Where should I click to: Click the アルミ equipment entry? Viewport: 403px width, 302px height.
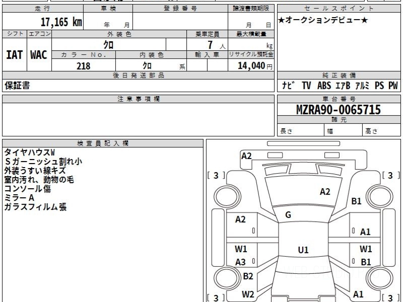pyautogui.click(x=363, y=86)
